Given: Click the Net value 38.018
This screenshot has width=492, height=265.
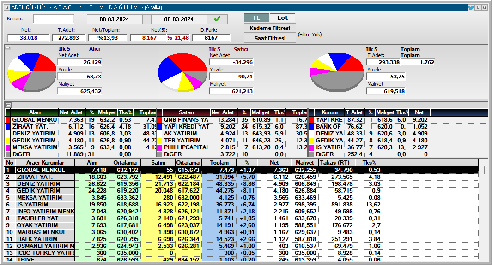Looking at the screenshot, I should pos(29,38).
